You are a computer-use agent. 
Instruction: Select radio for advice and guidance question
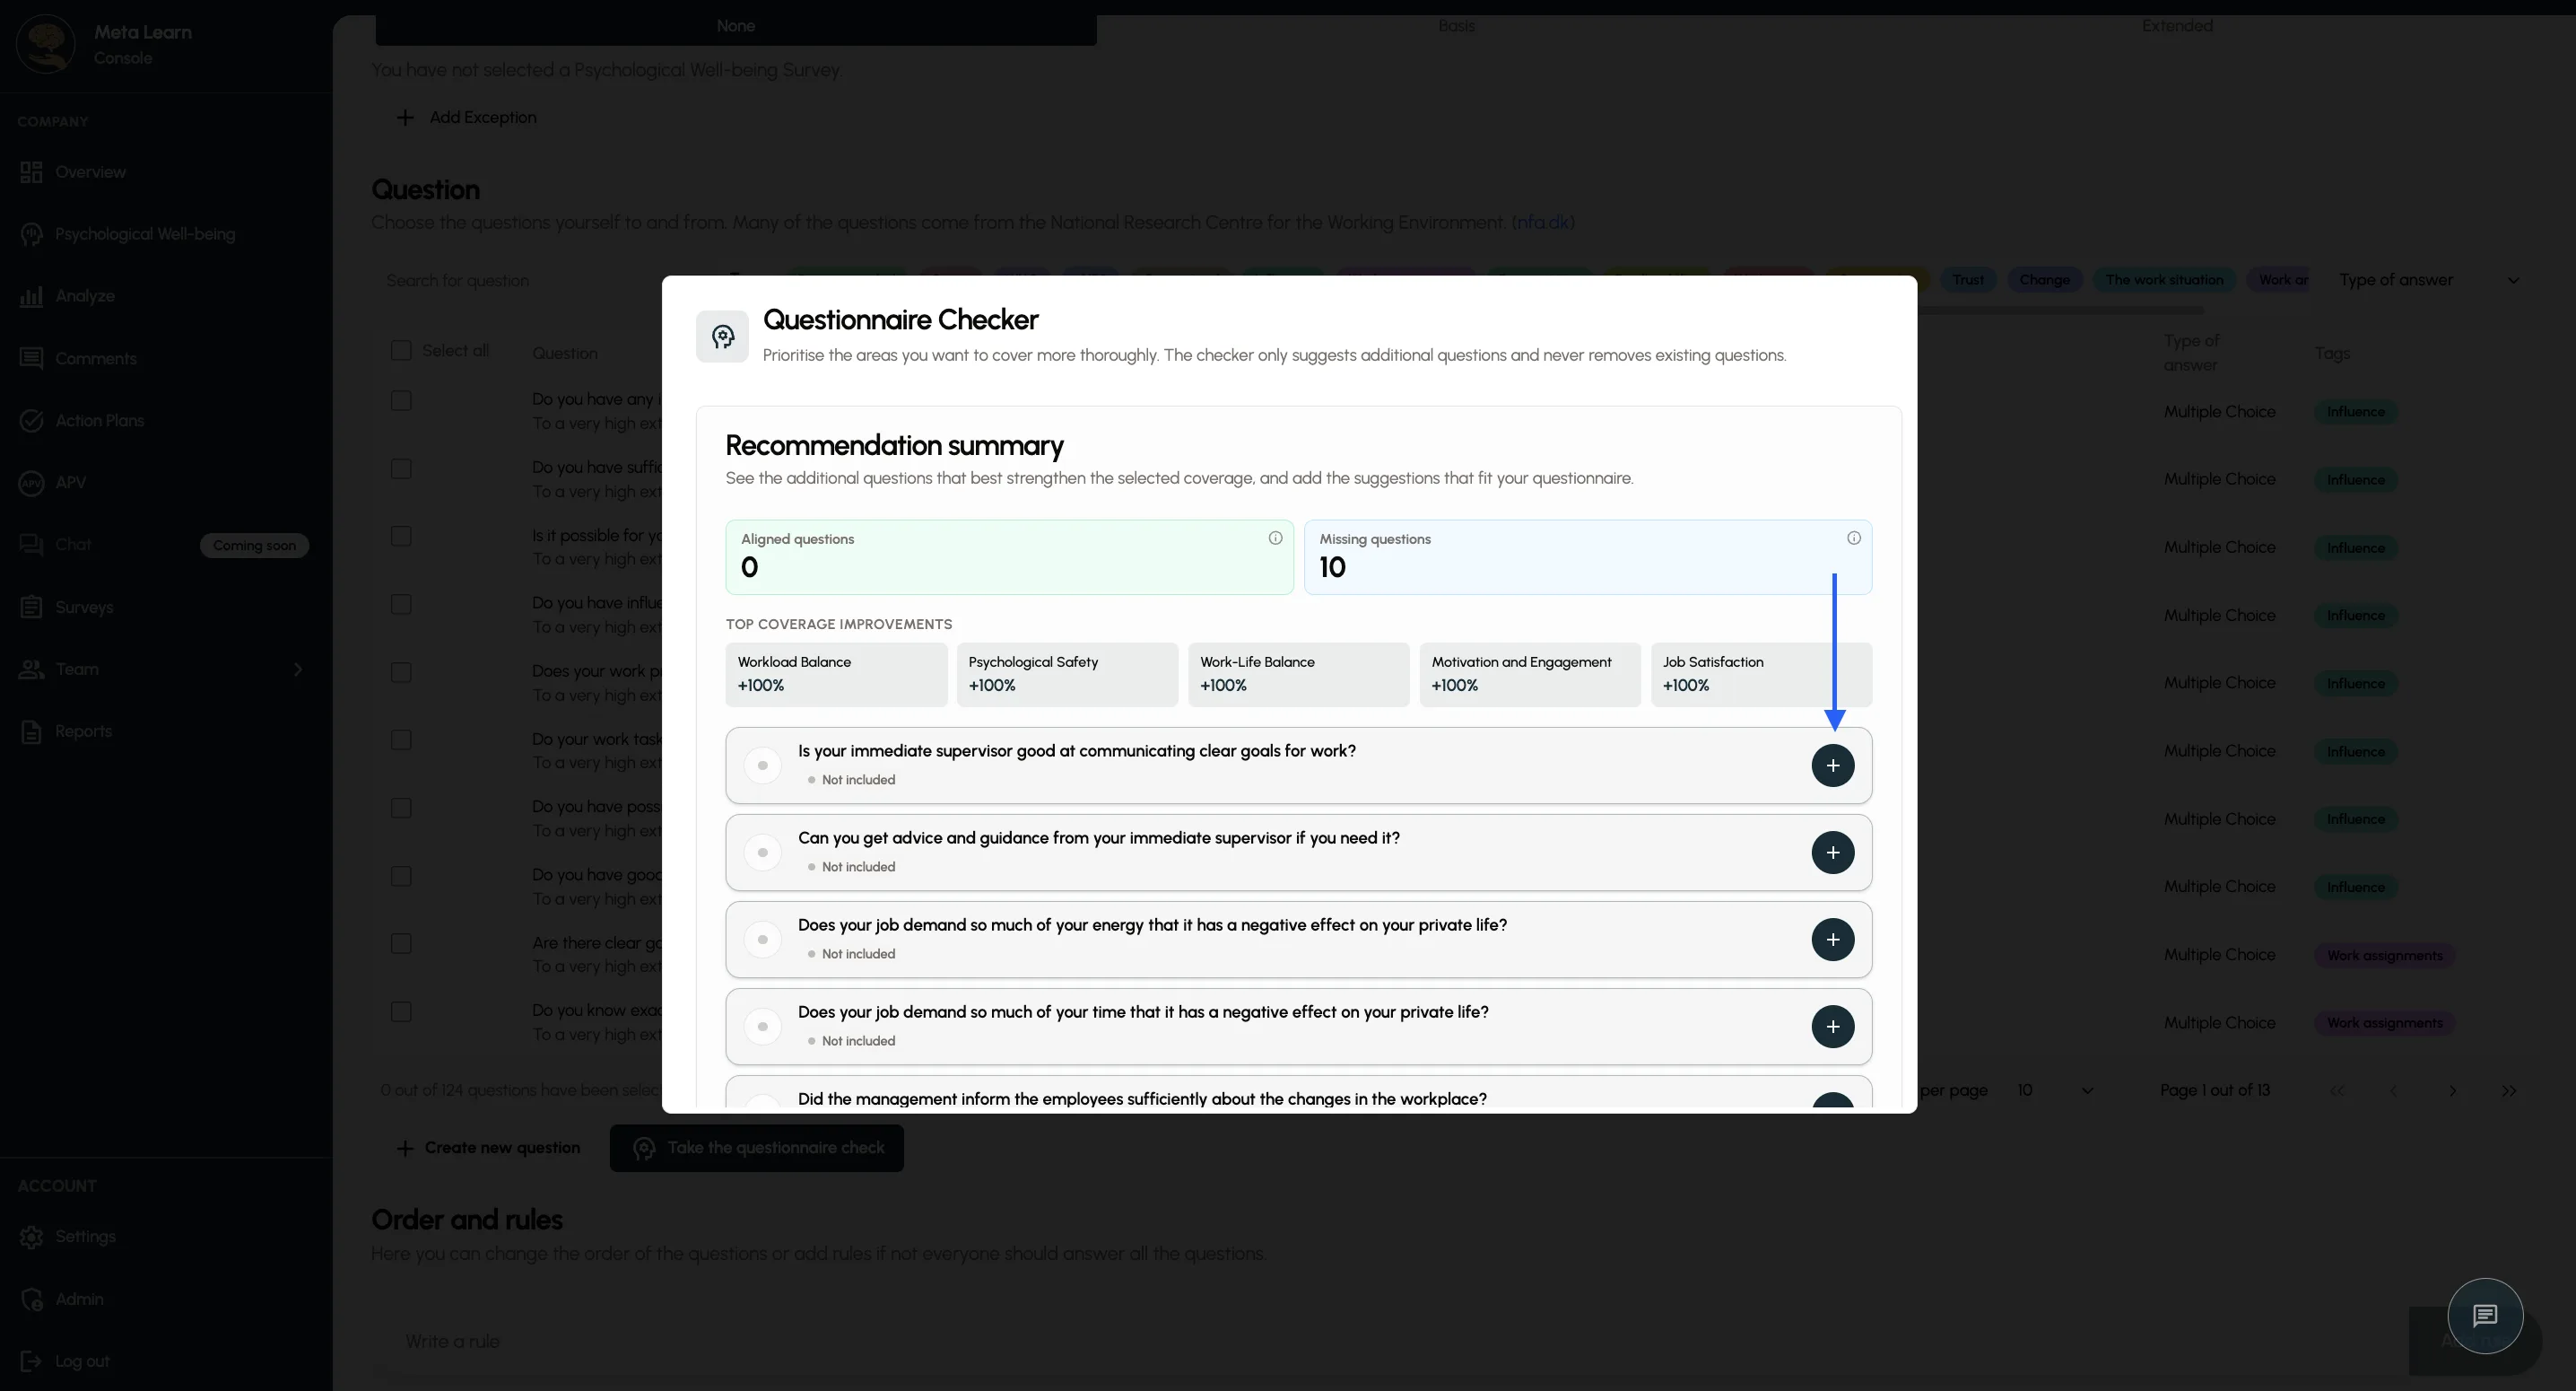click(763, 853)
